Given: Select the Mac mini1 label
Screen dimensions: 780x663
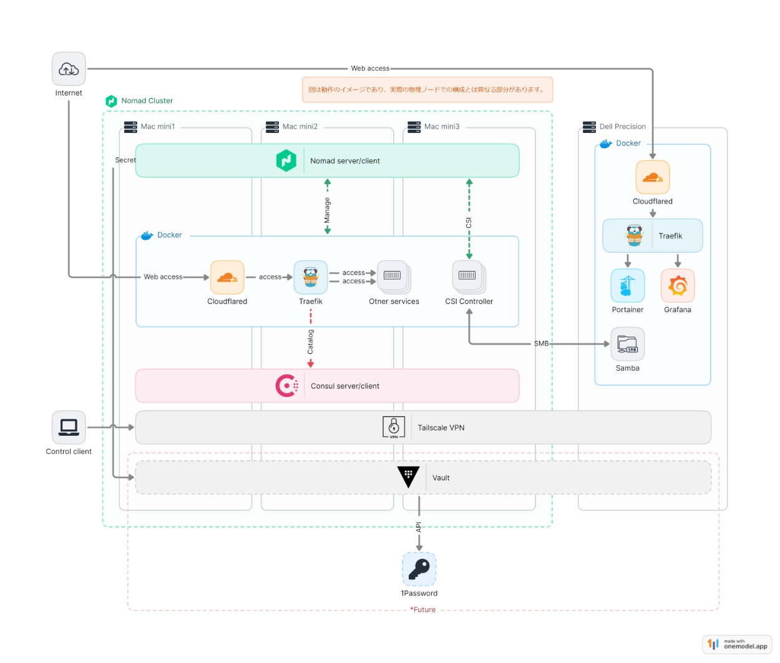Looking at the screenshot, I should pos(158,127).
